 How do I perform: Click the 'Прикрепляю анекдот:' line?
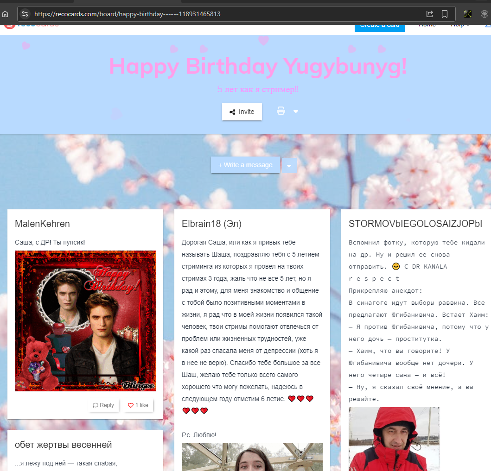[x=385, y=291]
